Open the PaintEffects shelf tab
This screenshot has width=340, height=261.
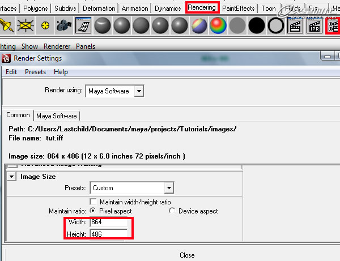pos(239,8)
